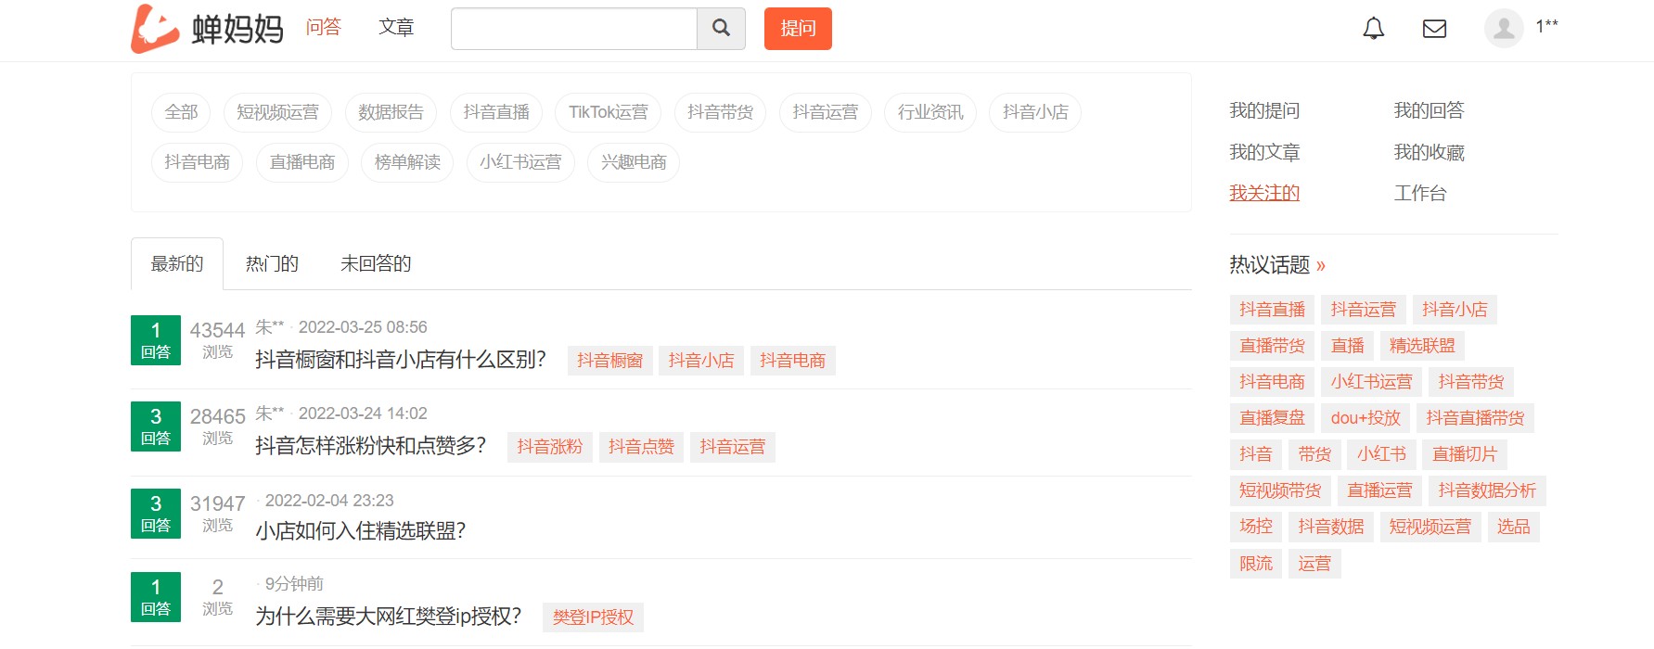The height and width of the screenshot is (649, 1654).
Task: Open hot topic dou+投放
Action: click(1366, 418)
